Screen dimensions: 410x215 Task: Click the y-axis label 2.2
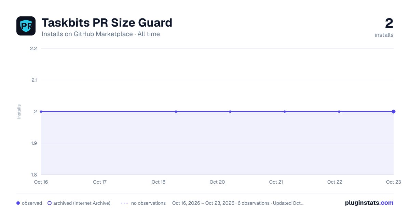[x=33, y=48]
